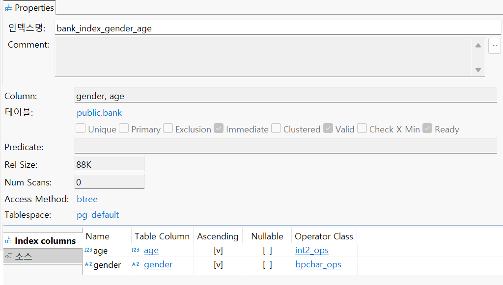Sort by the Nullable column header
This screenshot has width=503, height=285.
(267, 236)
